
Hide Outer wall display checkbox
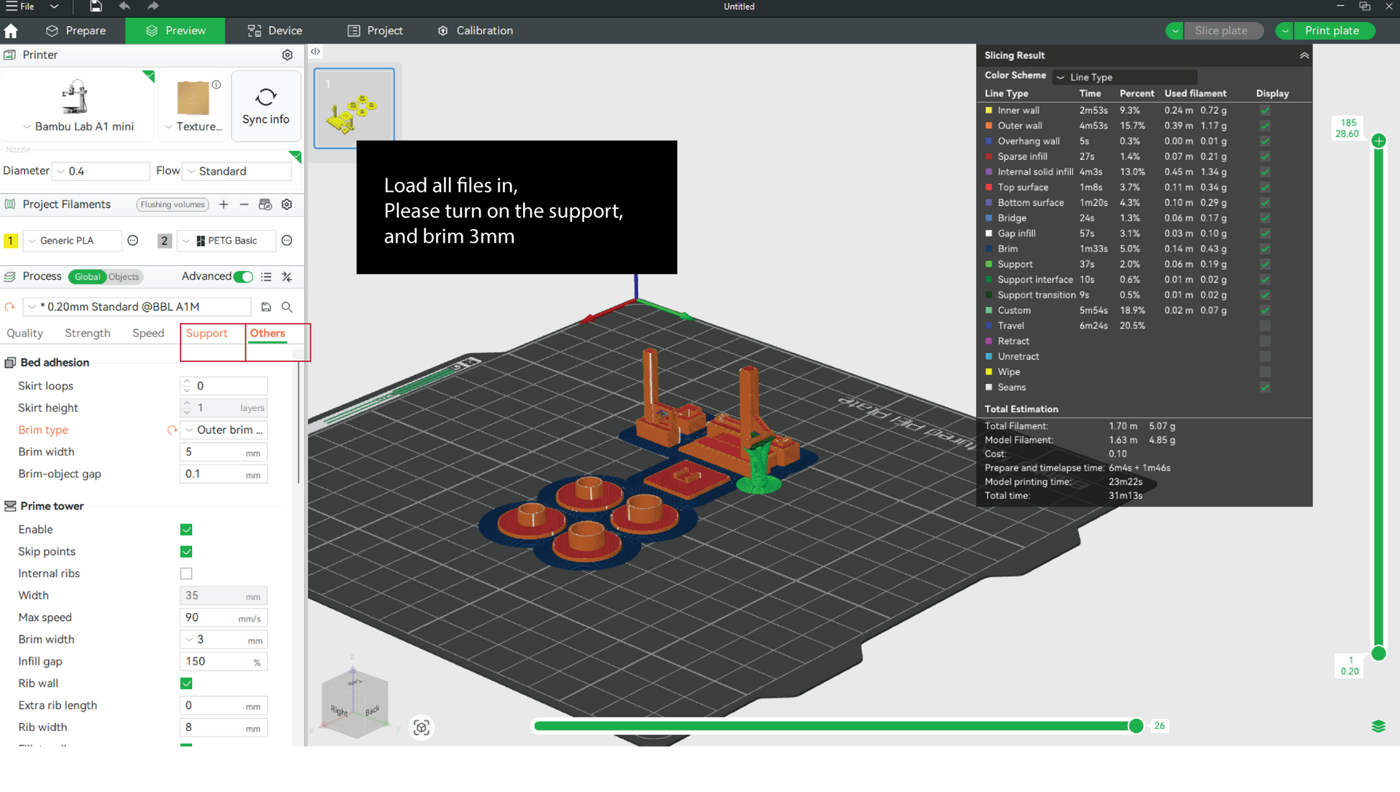pyautogui.click(x=1265, y=126)
